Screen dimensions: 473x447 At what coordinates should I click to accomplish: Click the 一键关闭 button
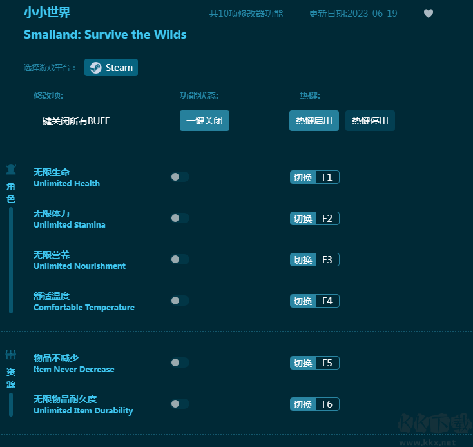pyautogui.click(x=204, y=121)
